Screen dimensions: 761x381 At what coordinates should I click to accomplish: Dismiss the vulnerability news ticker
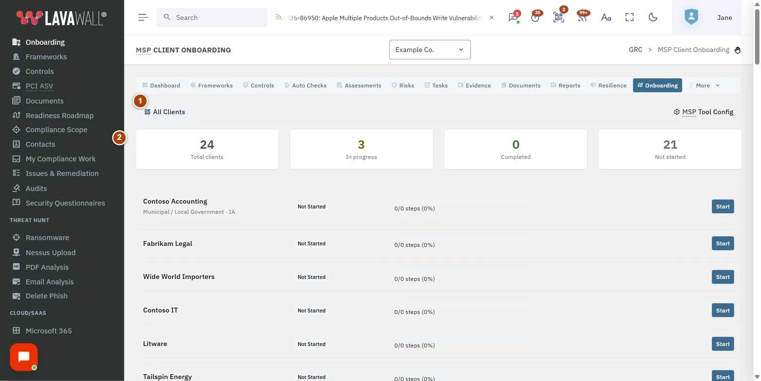(x=491, y=17)
